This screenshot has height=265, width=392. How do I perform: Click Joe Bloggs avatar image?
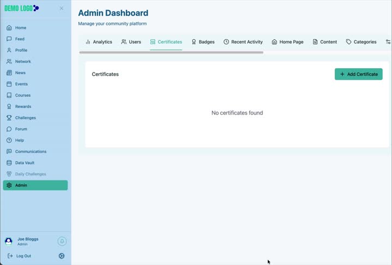9,241
